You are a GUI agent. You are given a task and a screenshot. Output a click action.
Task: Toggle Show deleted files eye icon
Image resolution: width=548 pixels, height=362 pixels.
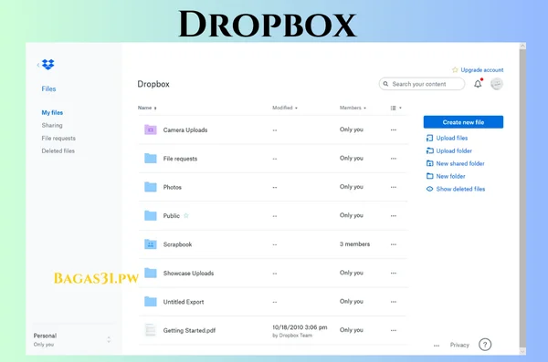429,189
